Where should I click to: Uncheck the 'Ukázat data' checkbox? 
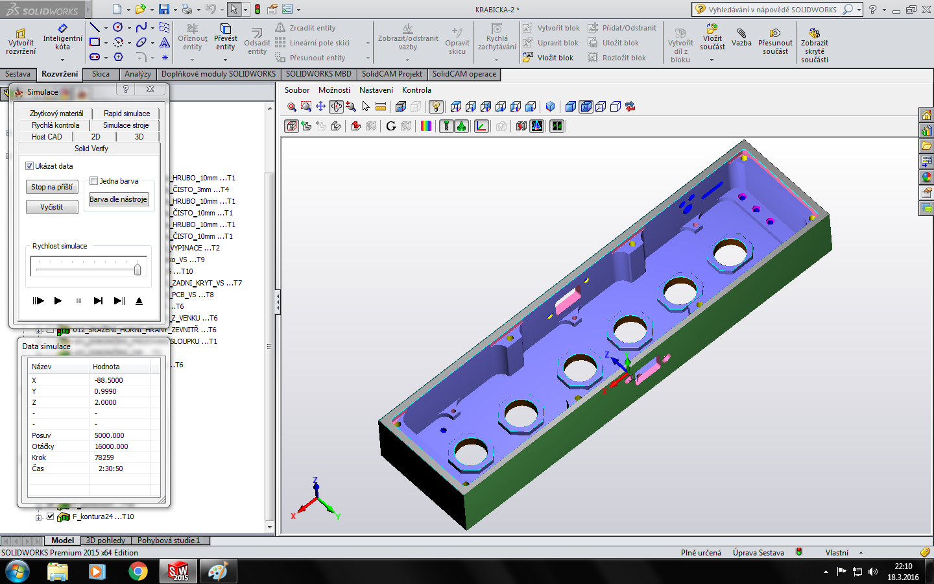click(29, 166)
